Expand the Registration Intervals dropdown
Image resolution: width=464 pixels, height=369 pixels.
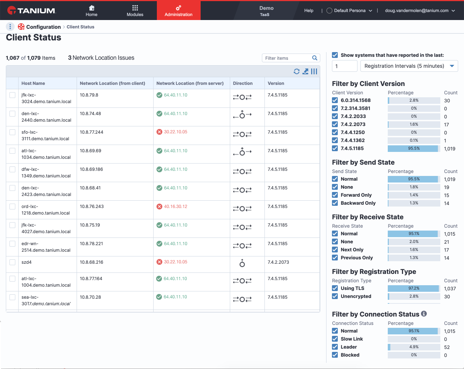[409, 66]
